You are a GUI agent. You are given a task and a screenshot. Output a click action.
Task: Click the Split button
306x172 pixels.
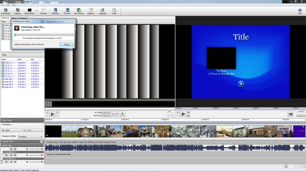pyautogui.click(x=11, y=130)
